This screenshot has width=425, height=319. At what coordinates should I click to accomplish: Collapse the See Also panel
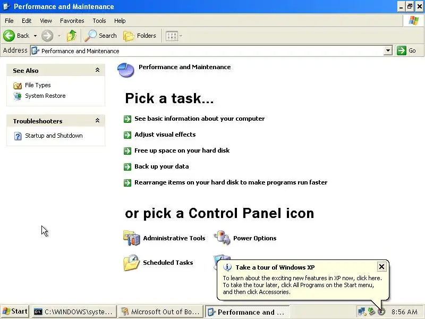click(98, 70)
